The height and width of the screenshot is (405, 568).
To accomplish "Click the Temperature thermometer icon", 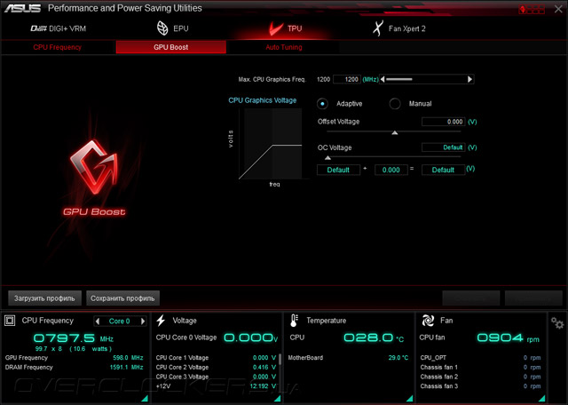I will pyautogui.click(x=294, y=321).
